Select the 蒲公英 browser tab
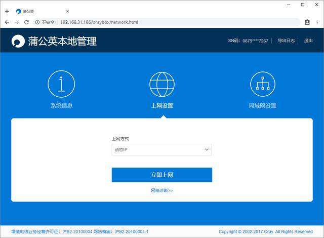This screenshot has height=238, width=324. pyautogui.click(x=43, y=11)
